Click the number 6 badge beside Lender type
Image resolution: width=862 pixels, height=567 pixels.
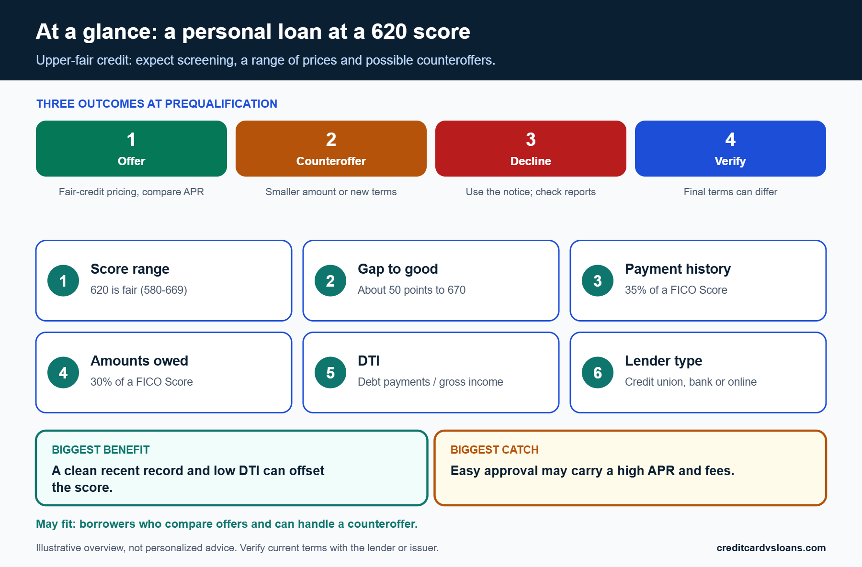pos(598,373)
